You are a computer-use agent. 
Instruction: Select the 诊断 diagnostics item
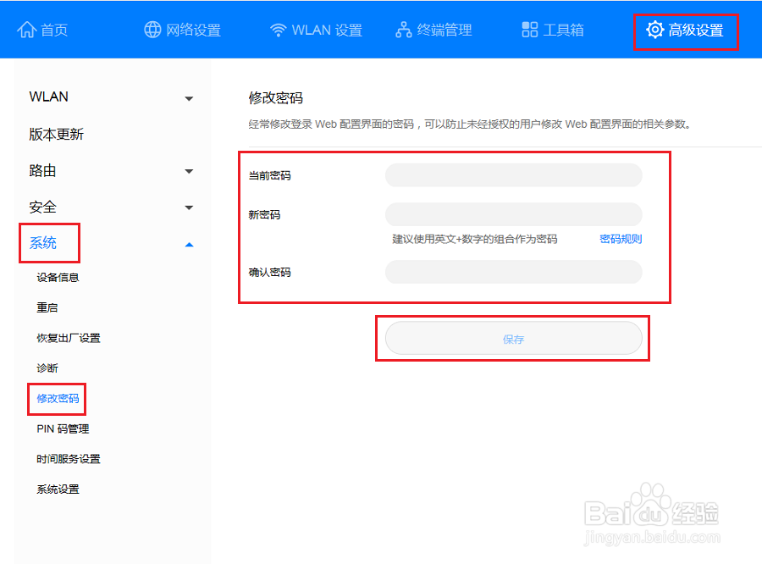click(x=48, y=368)
